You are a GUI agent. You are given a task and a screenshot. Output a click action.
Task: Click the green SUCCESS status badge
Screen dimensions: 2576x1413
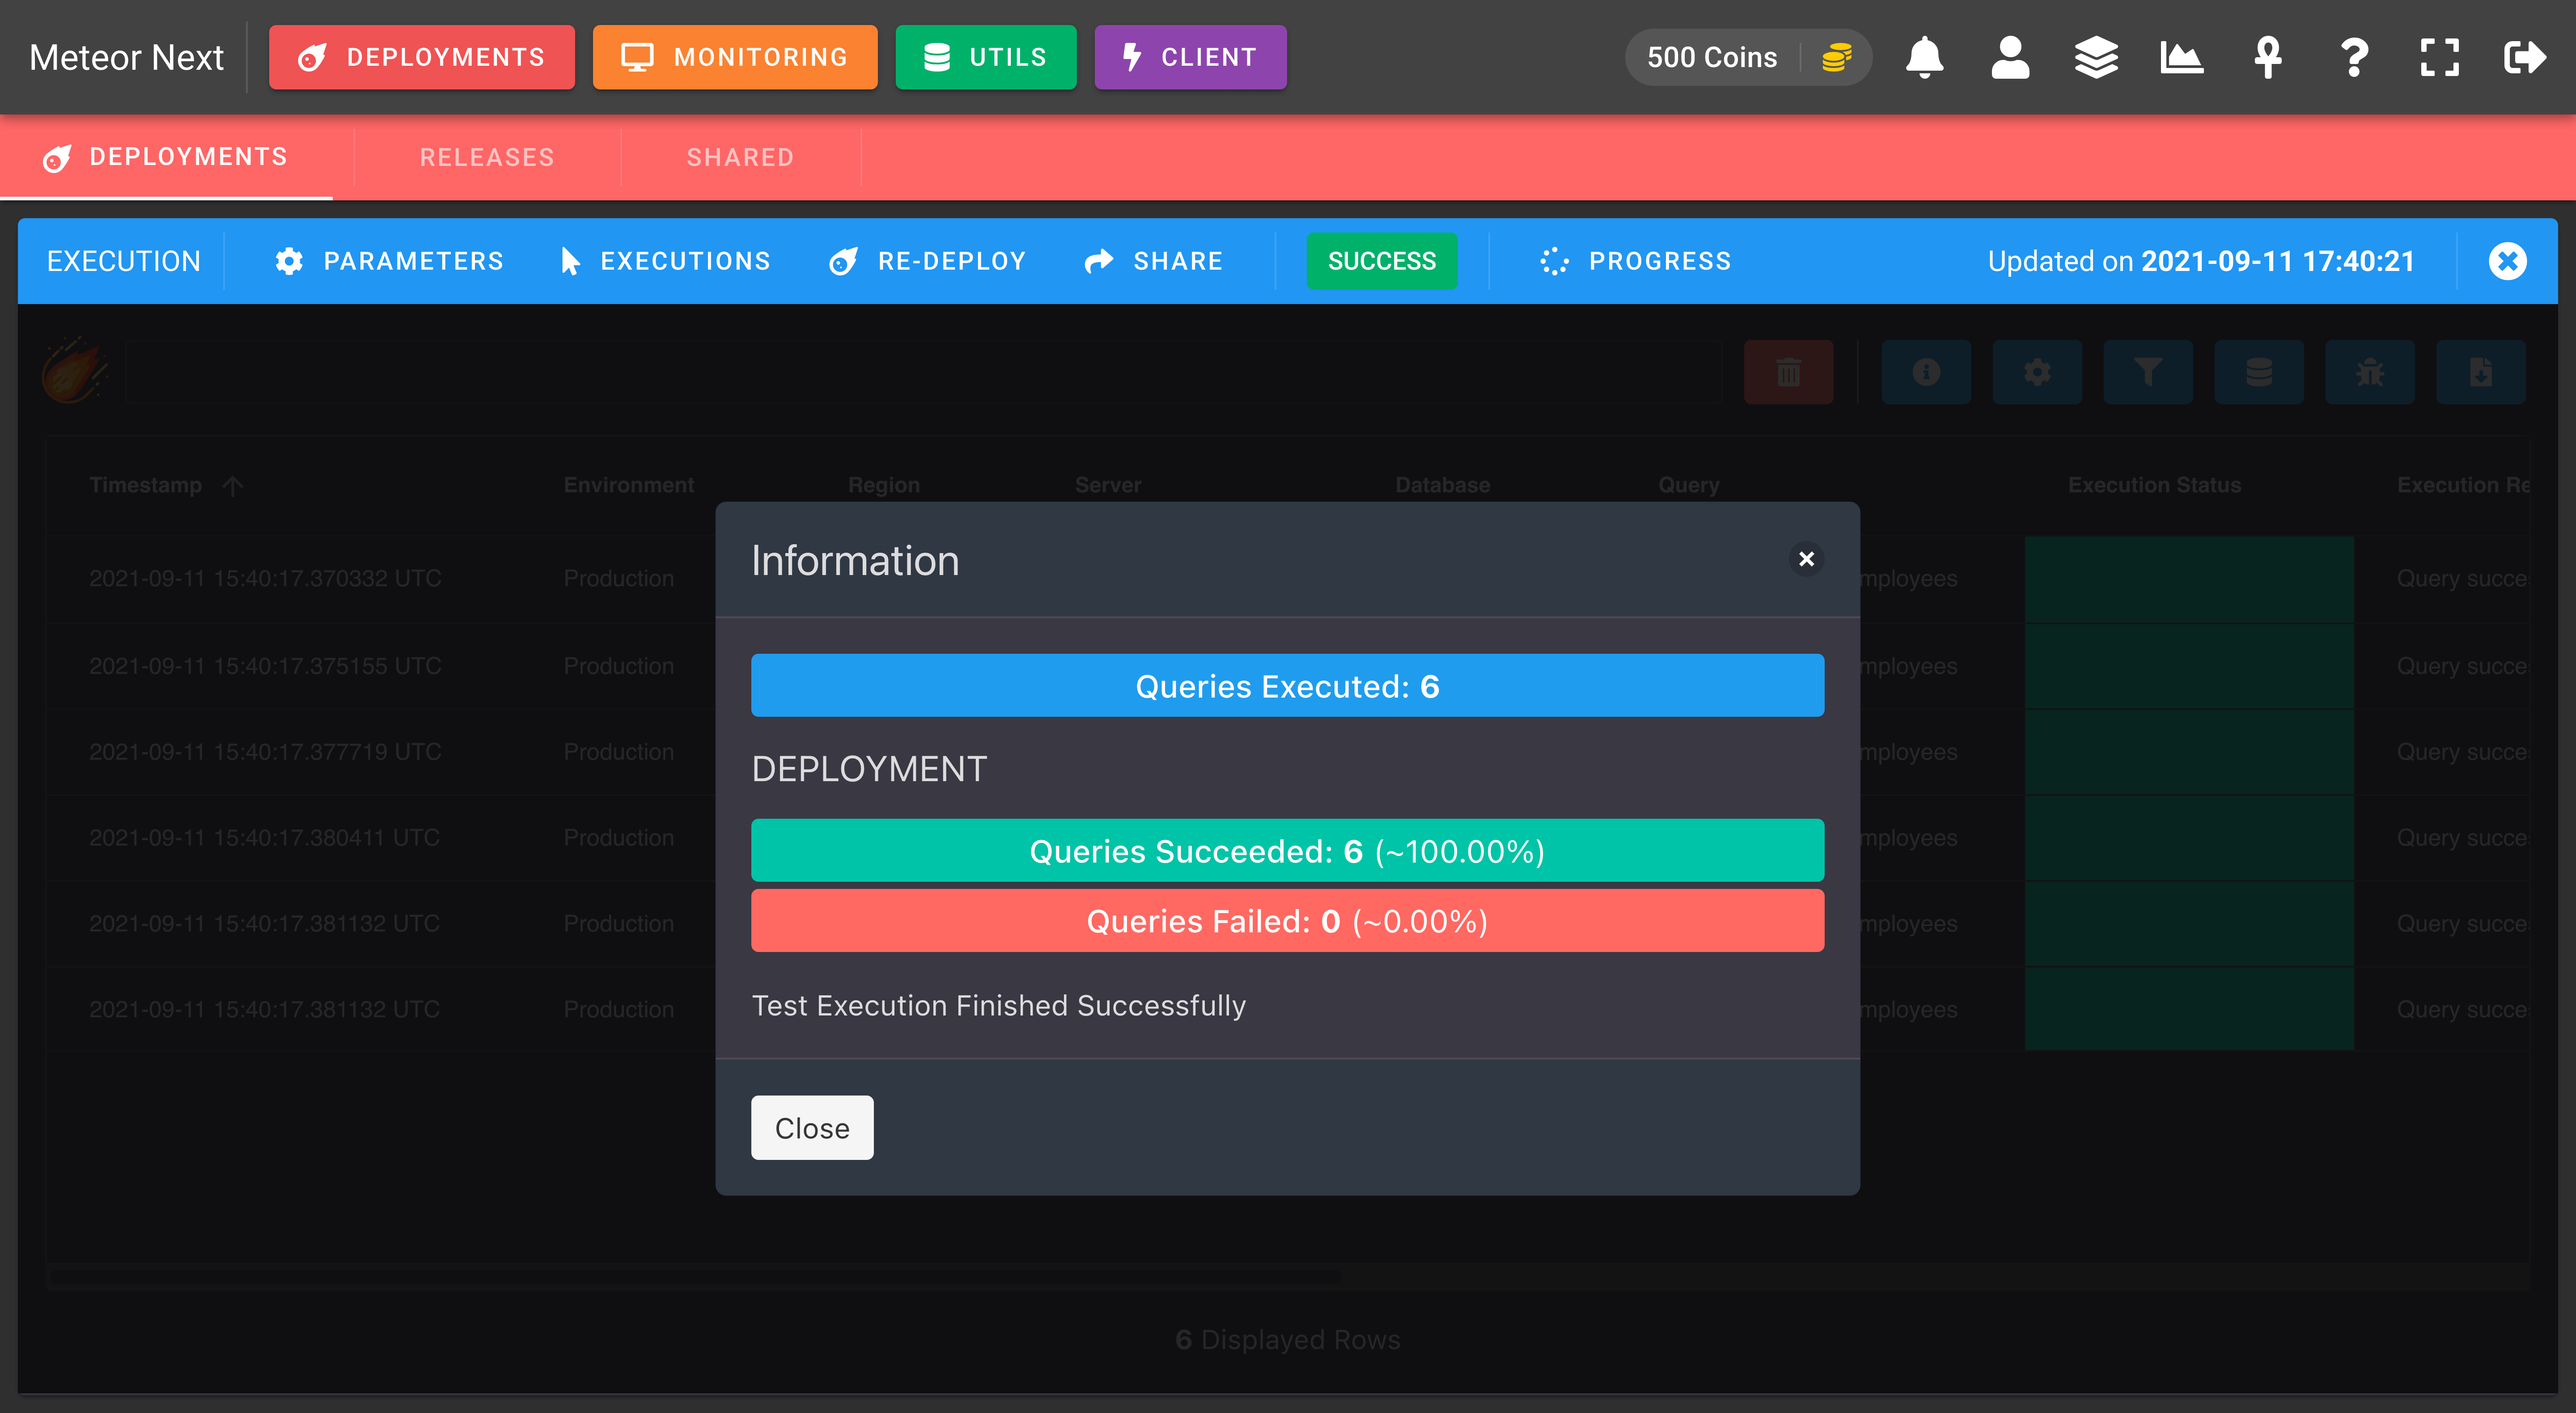[1382, 261]
